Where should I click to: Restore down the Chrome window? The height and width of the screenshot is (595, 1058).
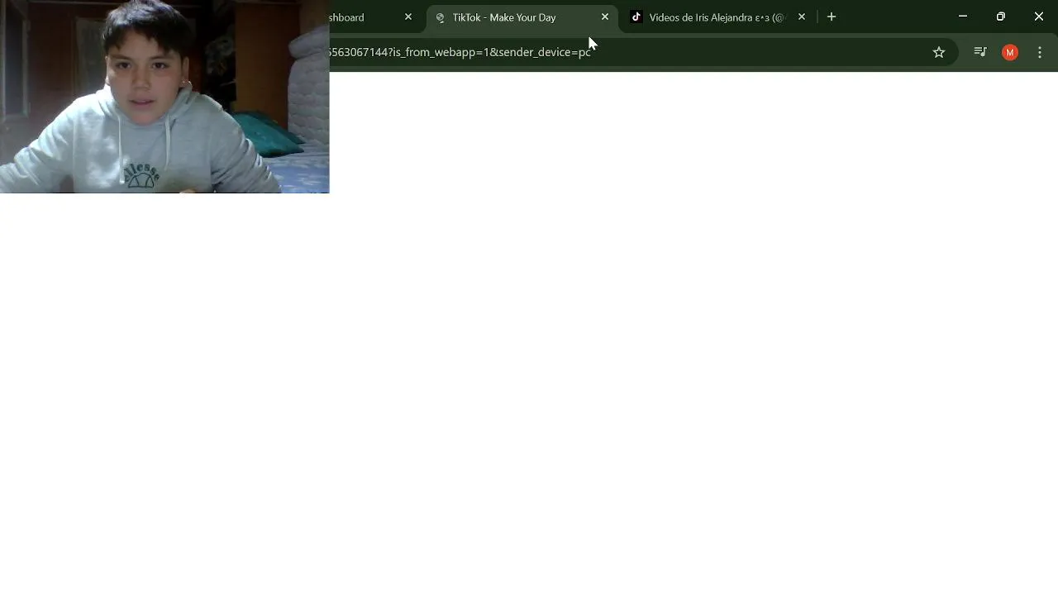(1001, 17)
